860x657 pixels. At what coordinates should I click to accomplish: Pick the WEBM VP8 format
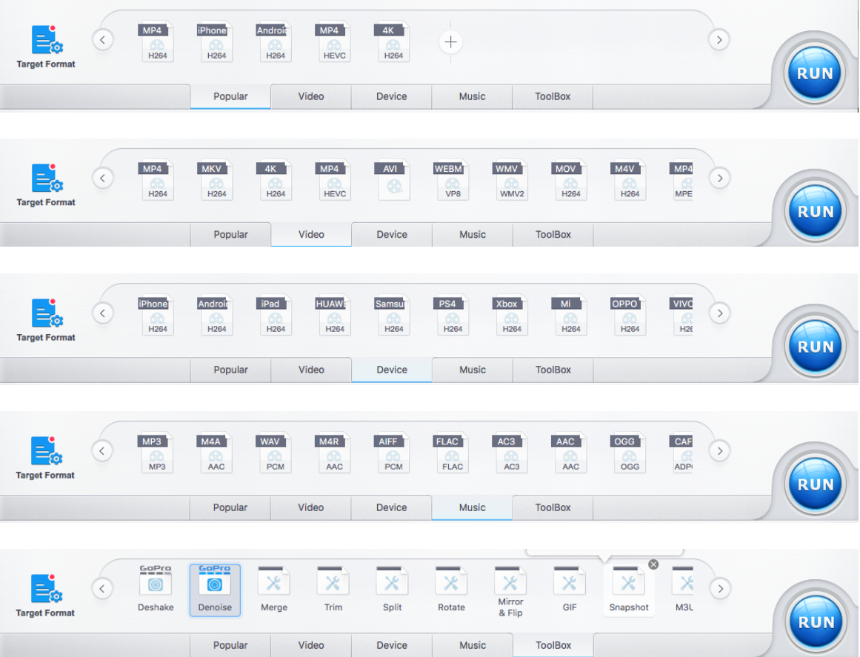[x=453, y=180]
